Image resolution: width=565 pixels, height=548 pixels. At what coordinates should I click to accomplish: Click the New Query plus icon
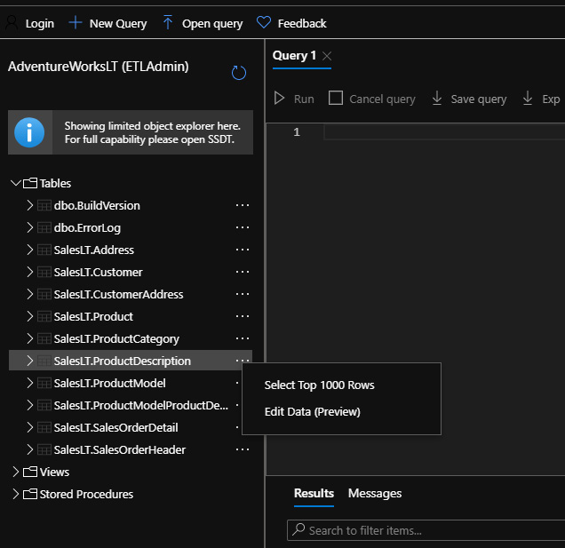76,23
